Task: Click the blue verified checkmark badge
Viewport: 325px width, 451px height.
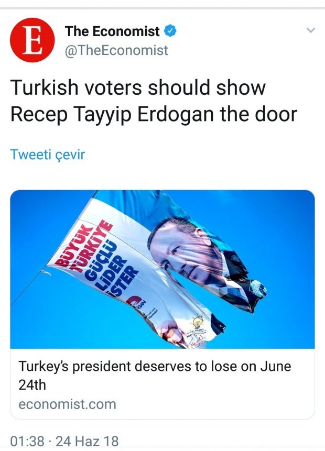Action: [x=170, y=31]
